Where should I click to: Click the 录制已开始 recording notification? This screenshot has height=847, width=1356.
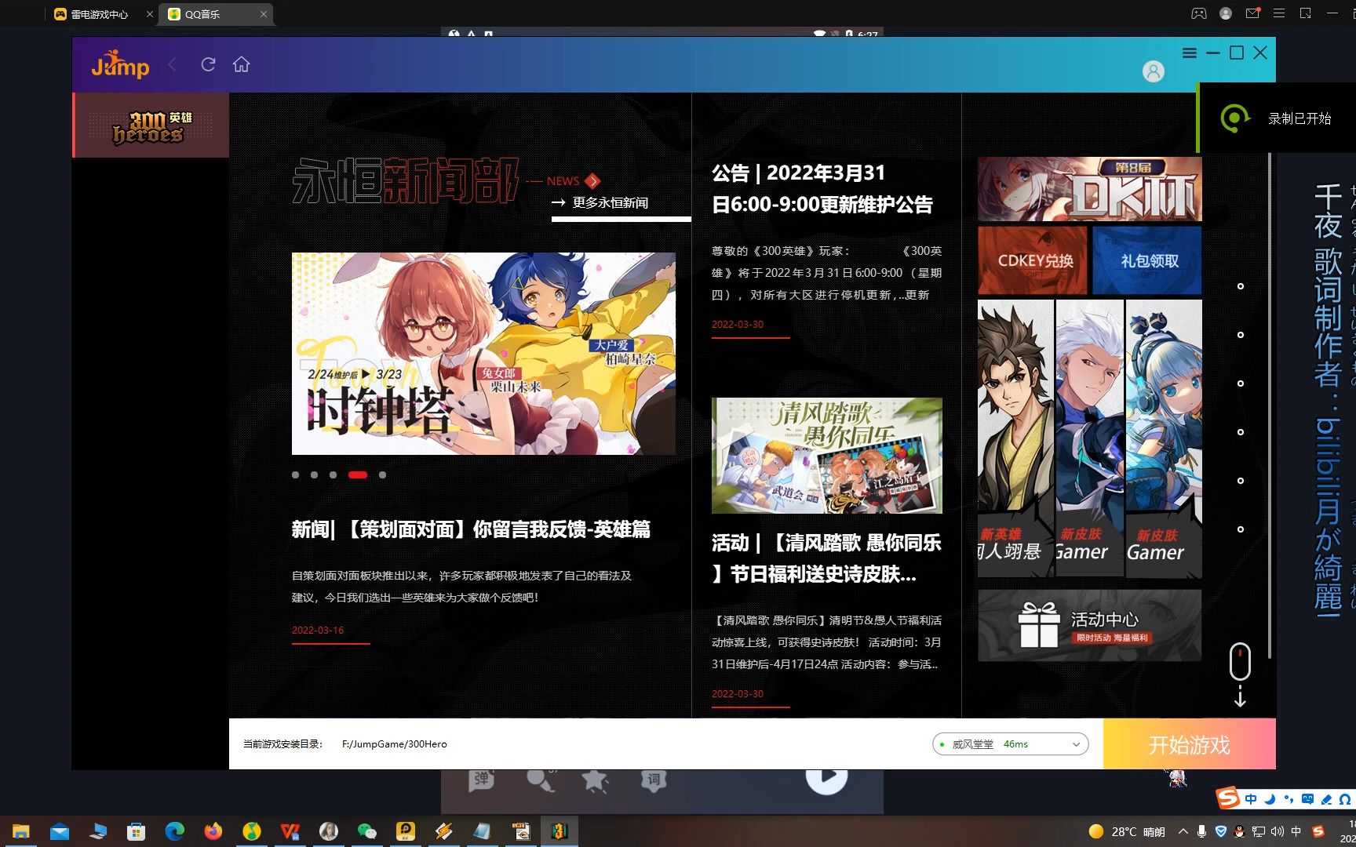click(1276, 118)
